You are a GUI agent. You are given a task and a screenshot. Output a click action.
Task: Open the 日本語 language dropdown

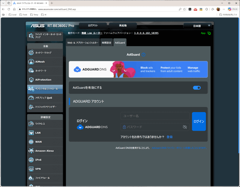tap(198, 26)
